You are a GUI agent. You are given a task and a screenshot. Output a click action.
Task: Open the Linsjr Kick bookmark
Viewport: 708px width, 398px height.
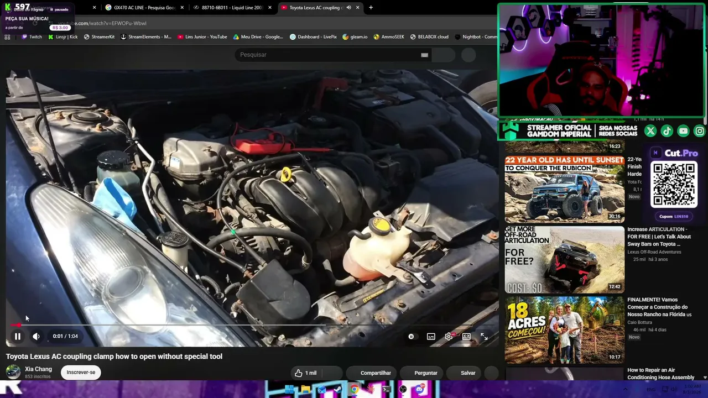[x=63, y=37]
